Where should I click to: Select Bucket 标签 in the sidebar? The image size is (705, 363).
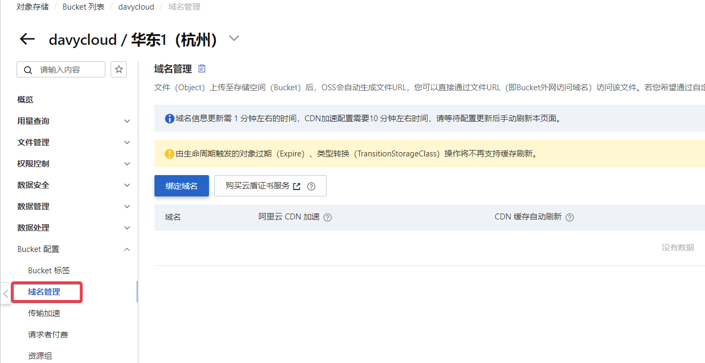[49, 271]
